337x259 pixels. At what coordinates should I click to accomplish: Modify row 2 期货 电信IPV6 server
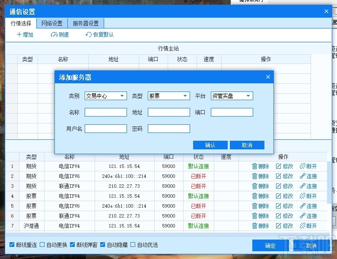pyautogui.click(x=284, y=176)
